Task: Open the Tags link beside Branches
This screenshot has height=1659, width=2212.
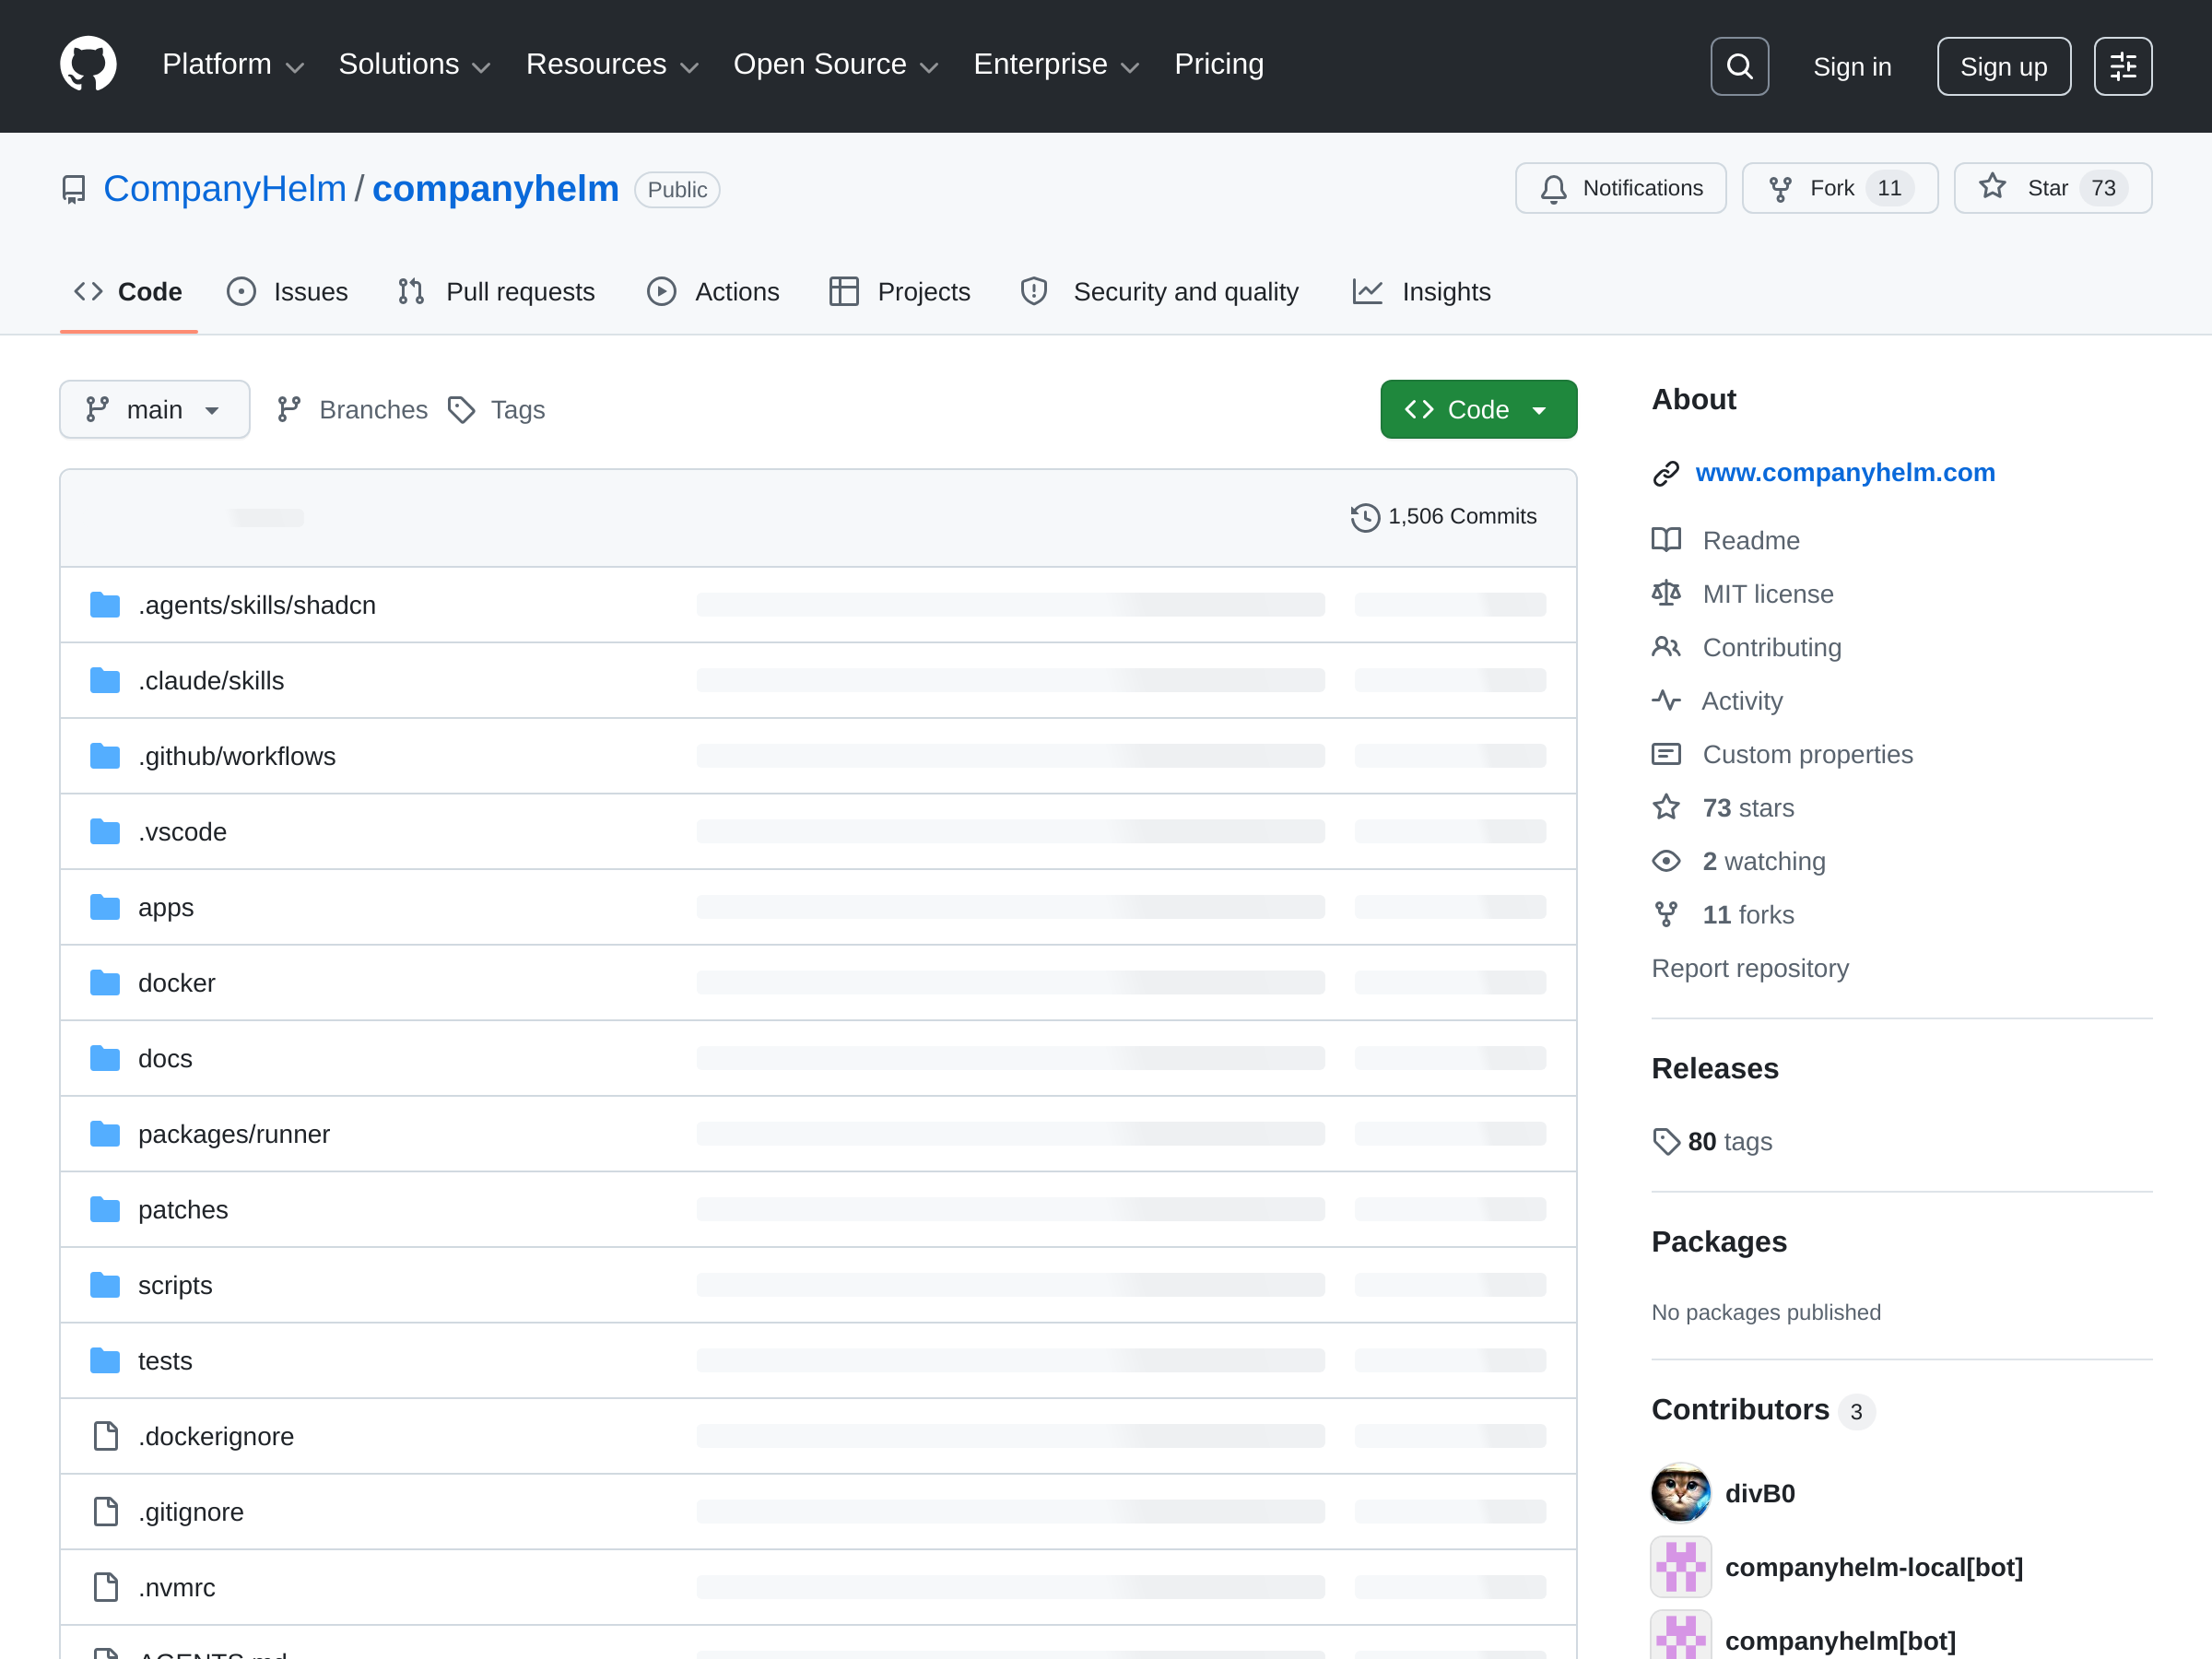Action: 497,410
